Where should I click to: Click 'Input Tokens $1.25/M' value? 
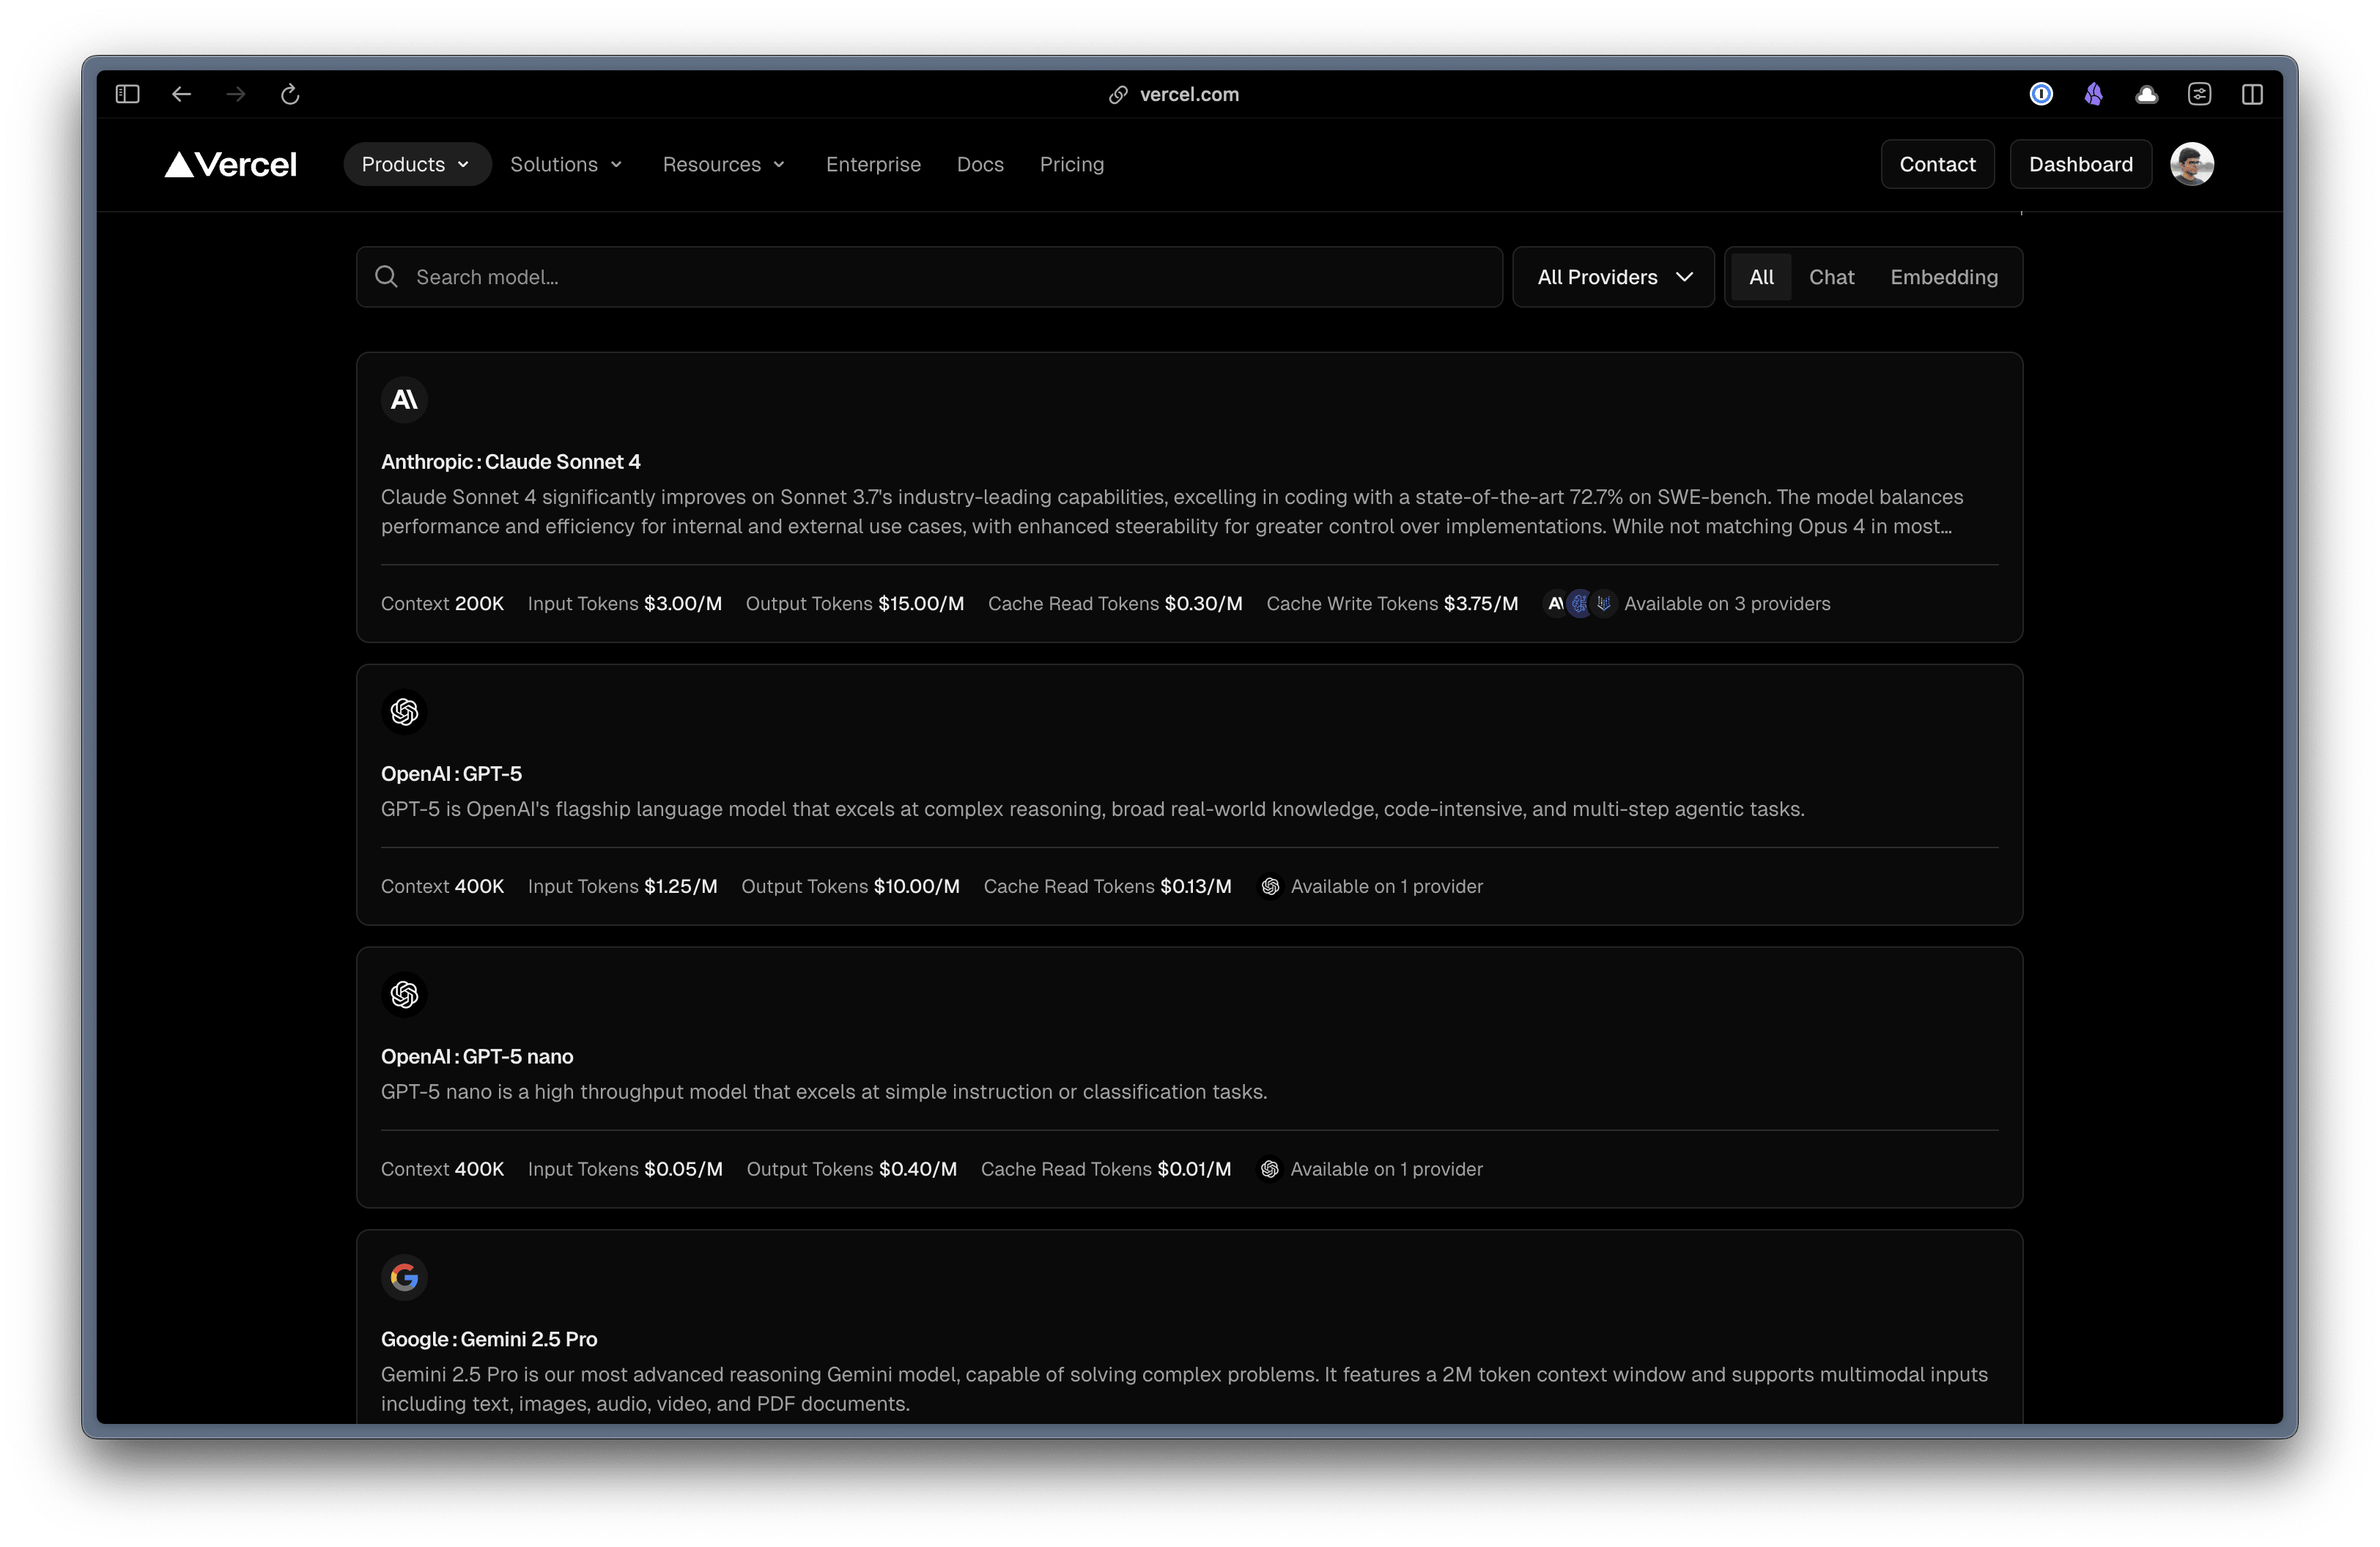[x=622, y=886]
